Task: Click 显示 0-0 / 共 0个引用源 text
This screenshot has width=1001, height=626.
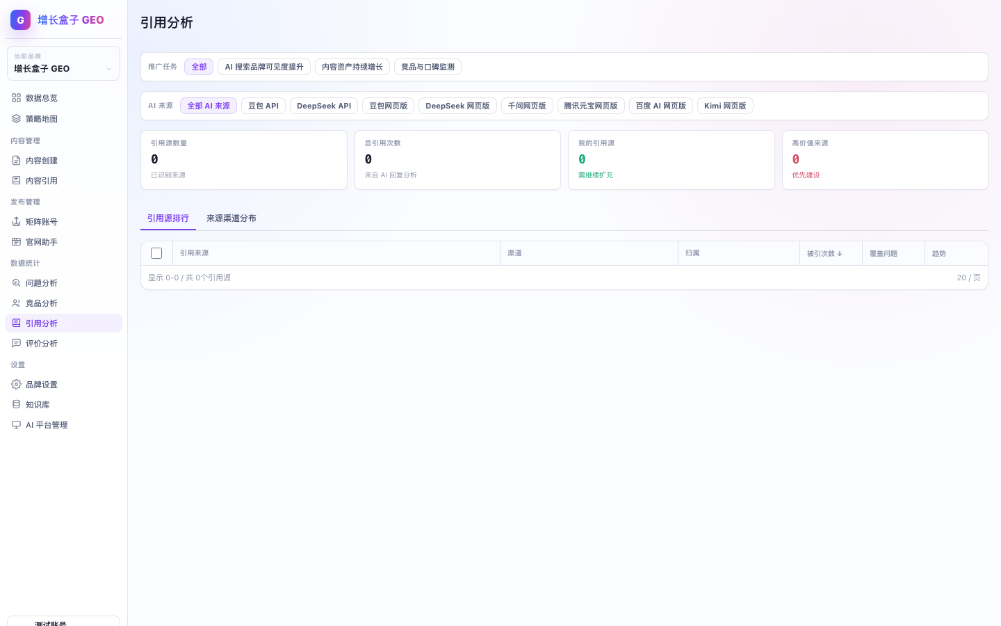Action: pyautogui.click(x=189, y=278)
